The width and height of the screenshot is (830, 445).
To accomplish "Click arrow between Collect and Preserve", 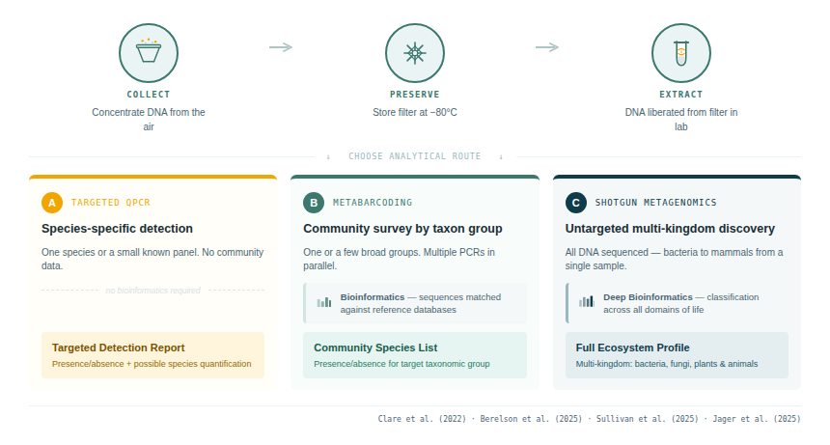I will click(281, 47).
